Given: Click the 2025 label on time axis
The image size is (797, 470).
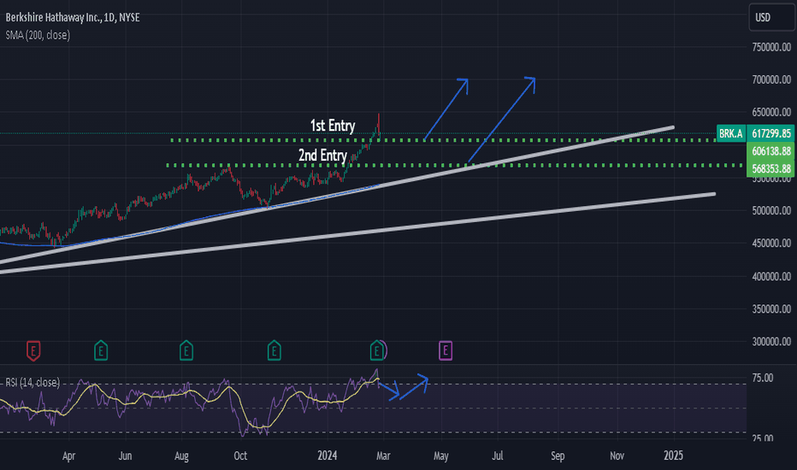Looking at the screenshot, I should click(x=674, y=455).
